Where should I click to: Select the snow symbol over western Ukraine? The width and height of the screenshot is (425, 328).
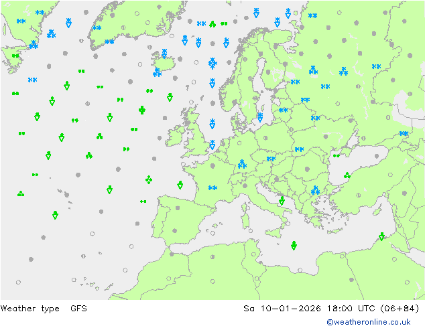[x=299, y=149]
